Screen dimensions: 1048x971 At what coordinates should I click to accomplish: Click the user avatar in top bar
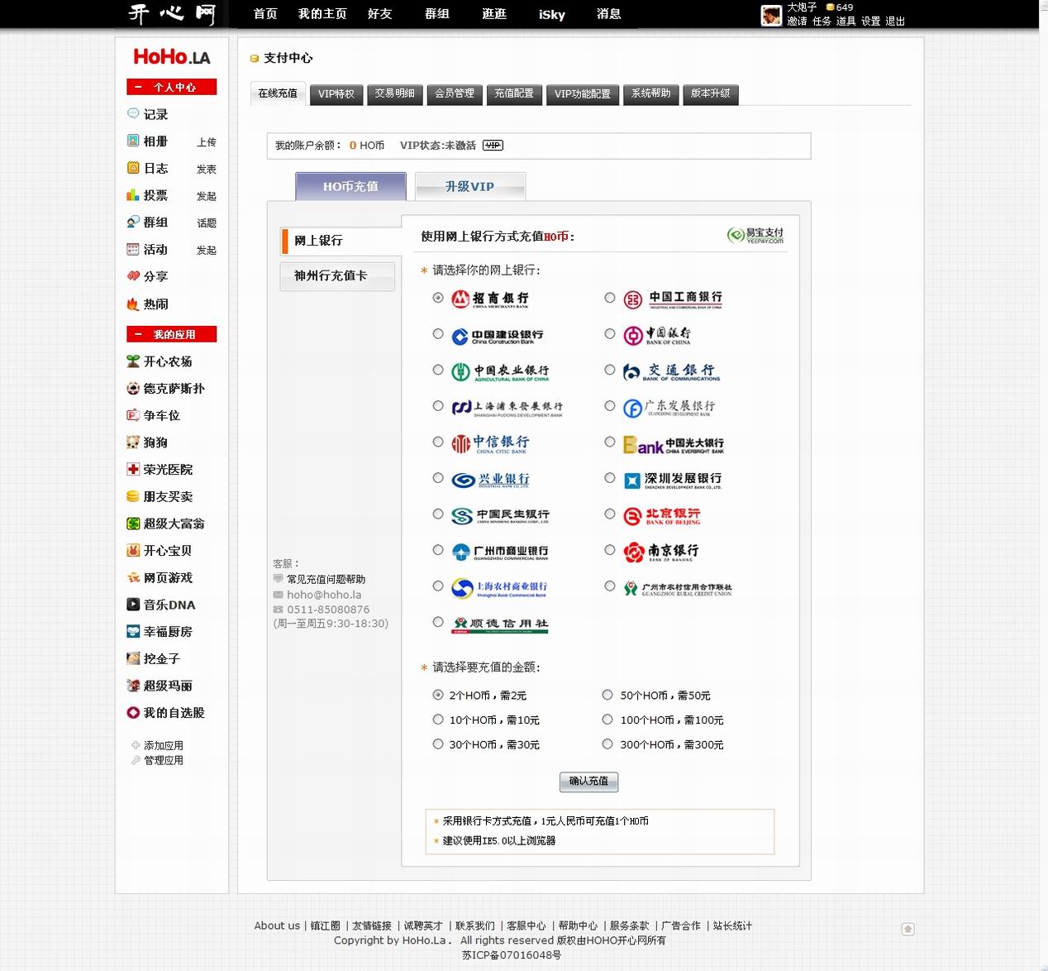[771, 15]
